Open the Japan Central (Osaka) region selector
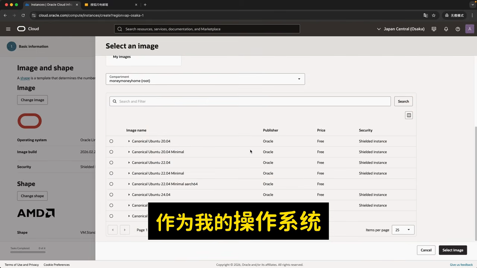477x268 pixels. 401,29
